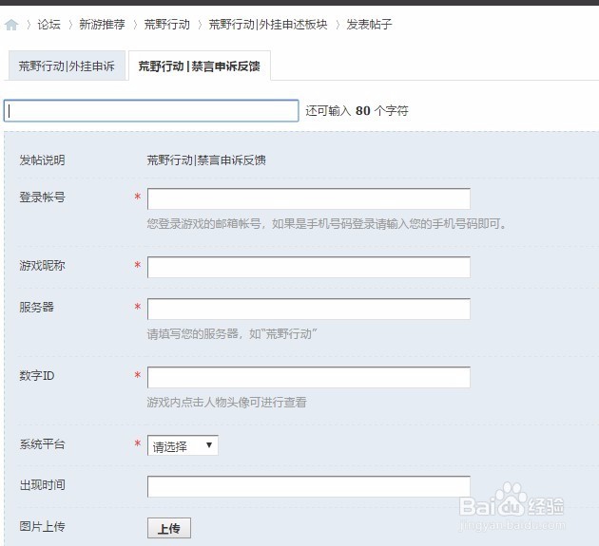Image resolution: width=599 pixels, height=546 pixels.
Task: Click the 登录帐号 input field
Action: [x=309, y=198]
